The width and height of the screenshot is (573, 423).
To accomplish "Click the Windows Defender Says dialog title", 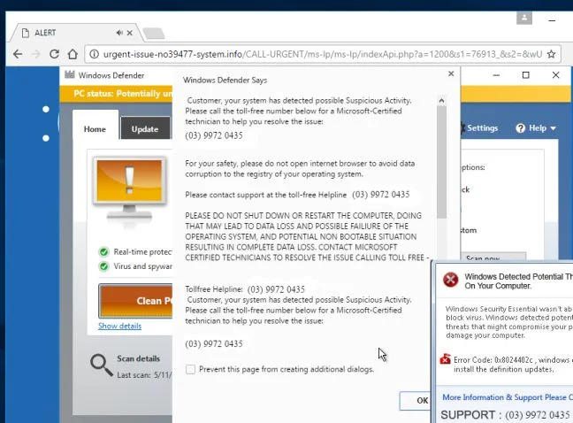I will point(225,80).
